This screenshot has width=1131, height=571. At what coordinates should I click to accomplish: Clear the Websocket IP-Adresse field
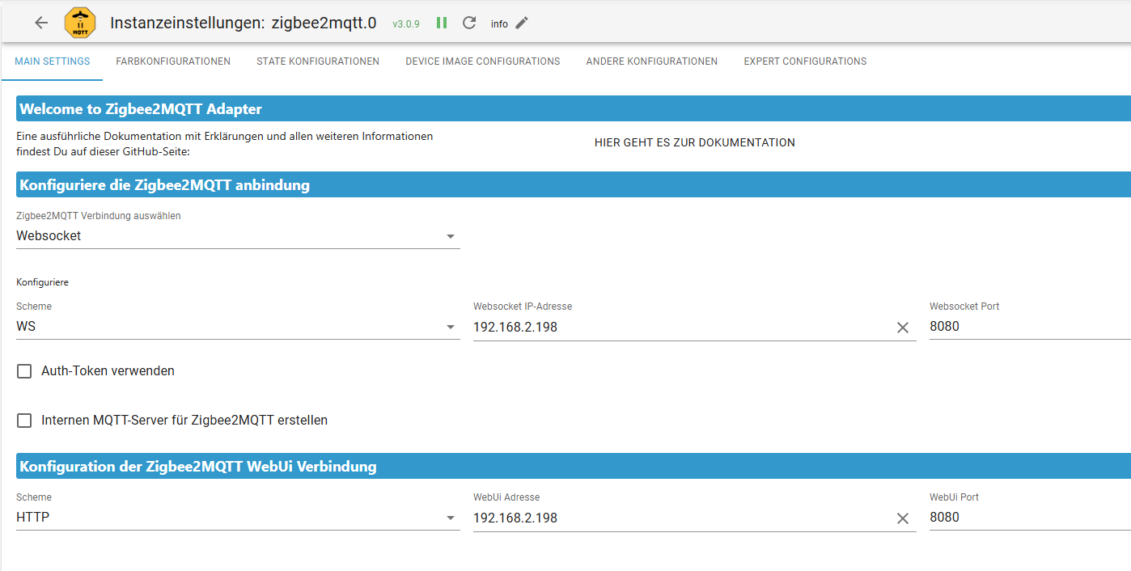pyautogui.click(x=903, y=328)
